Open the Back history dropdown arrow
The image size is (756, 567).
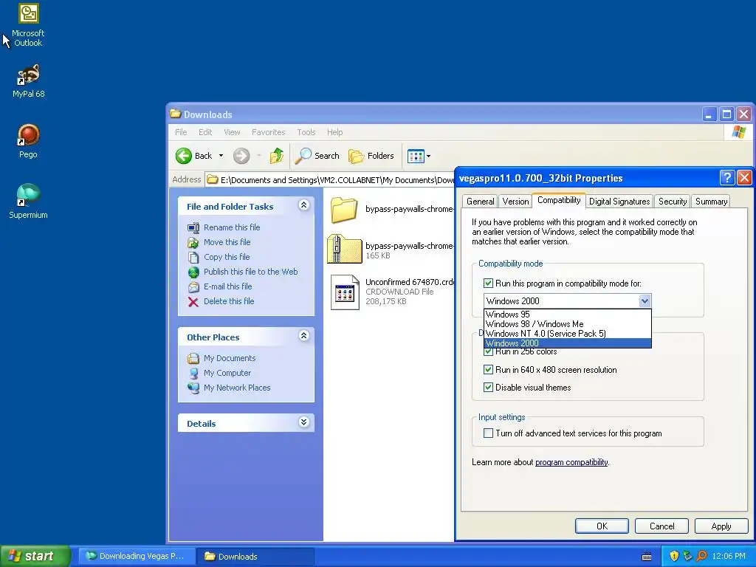point(221,156)
